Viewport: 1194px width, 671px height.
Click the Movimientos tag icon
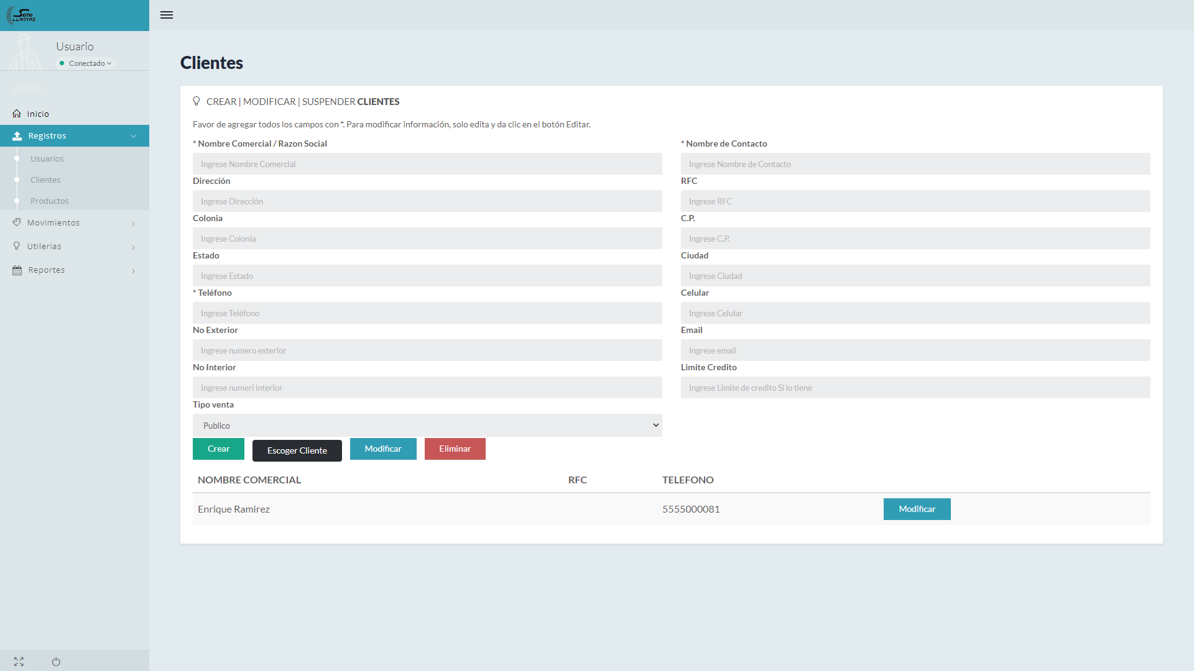coord(17,222)
